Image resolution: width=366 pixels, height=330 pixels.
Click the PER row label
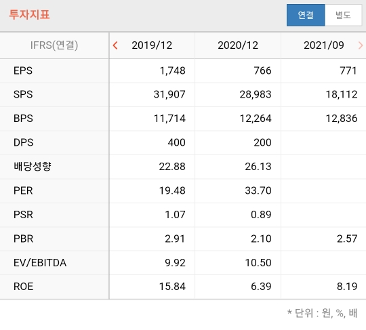23,190
